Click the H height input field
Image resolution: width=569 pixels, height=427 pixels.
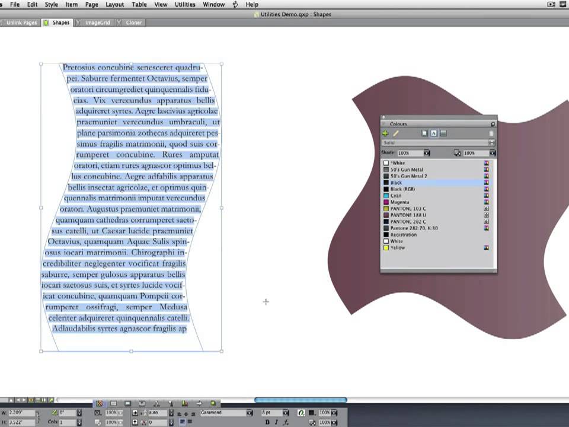click(22, 422)
